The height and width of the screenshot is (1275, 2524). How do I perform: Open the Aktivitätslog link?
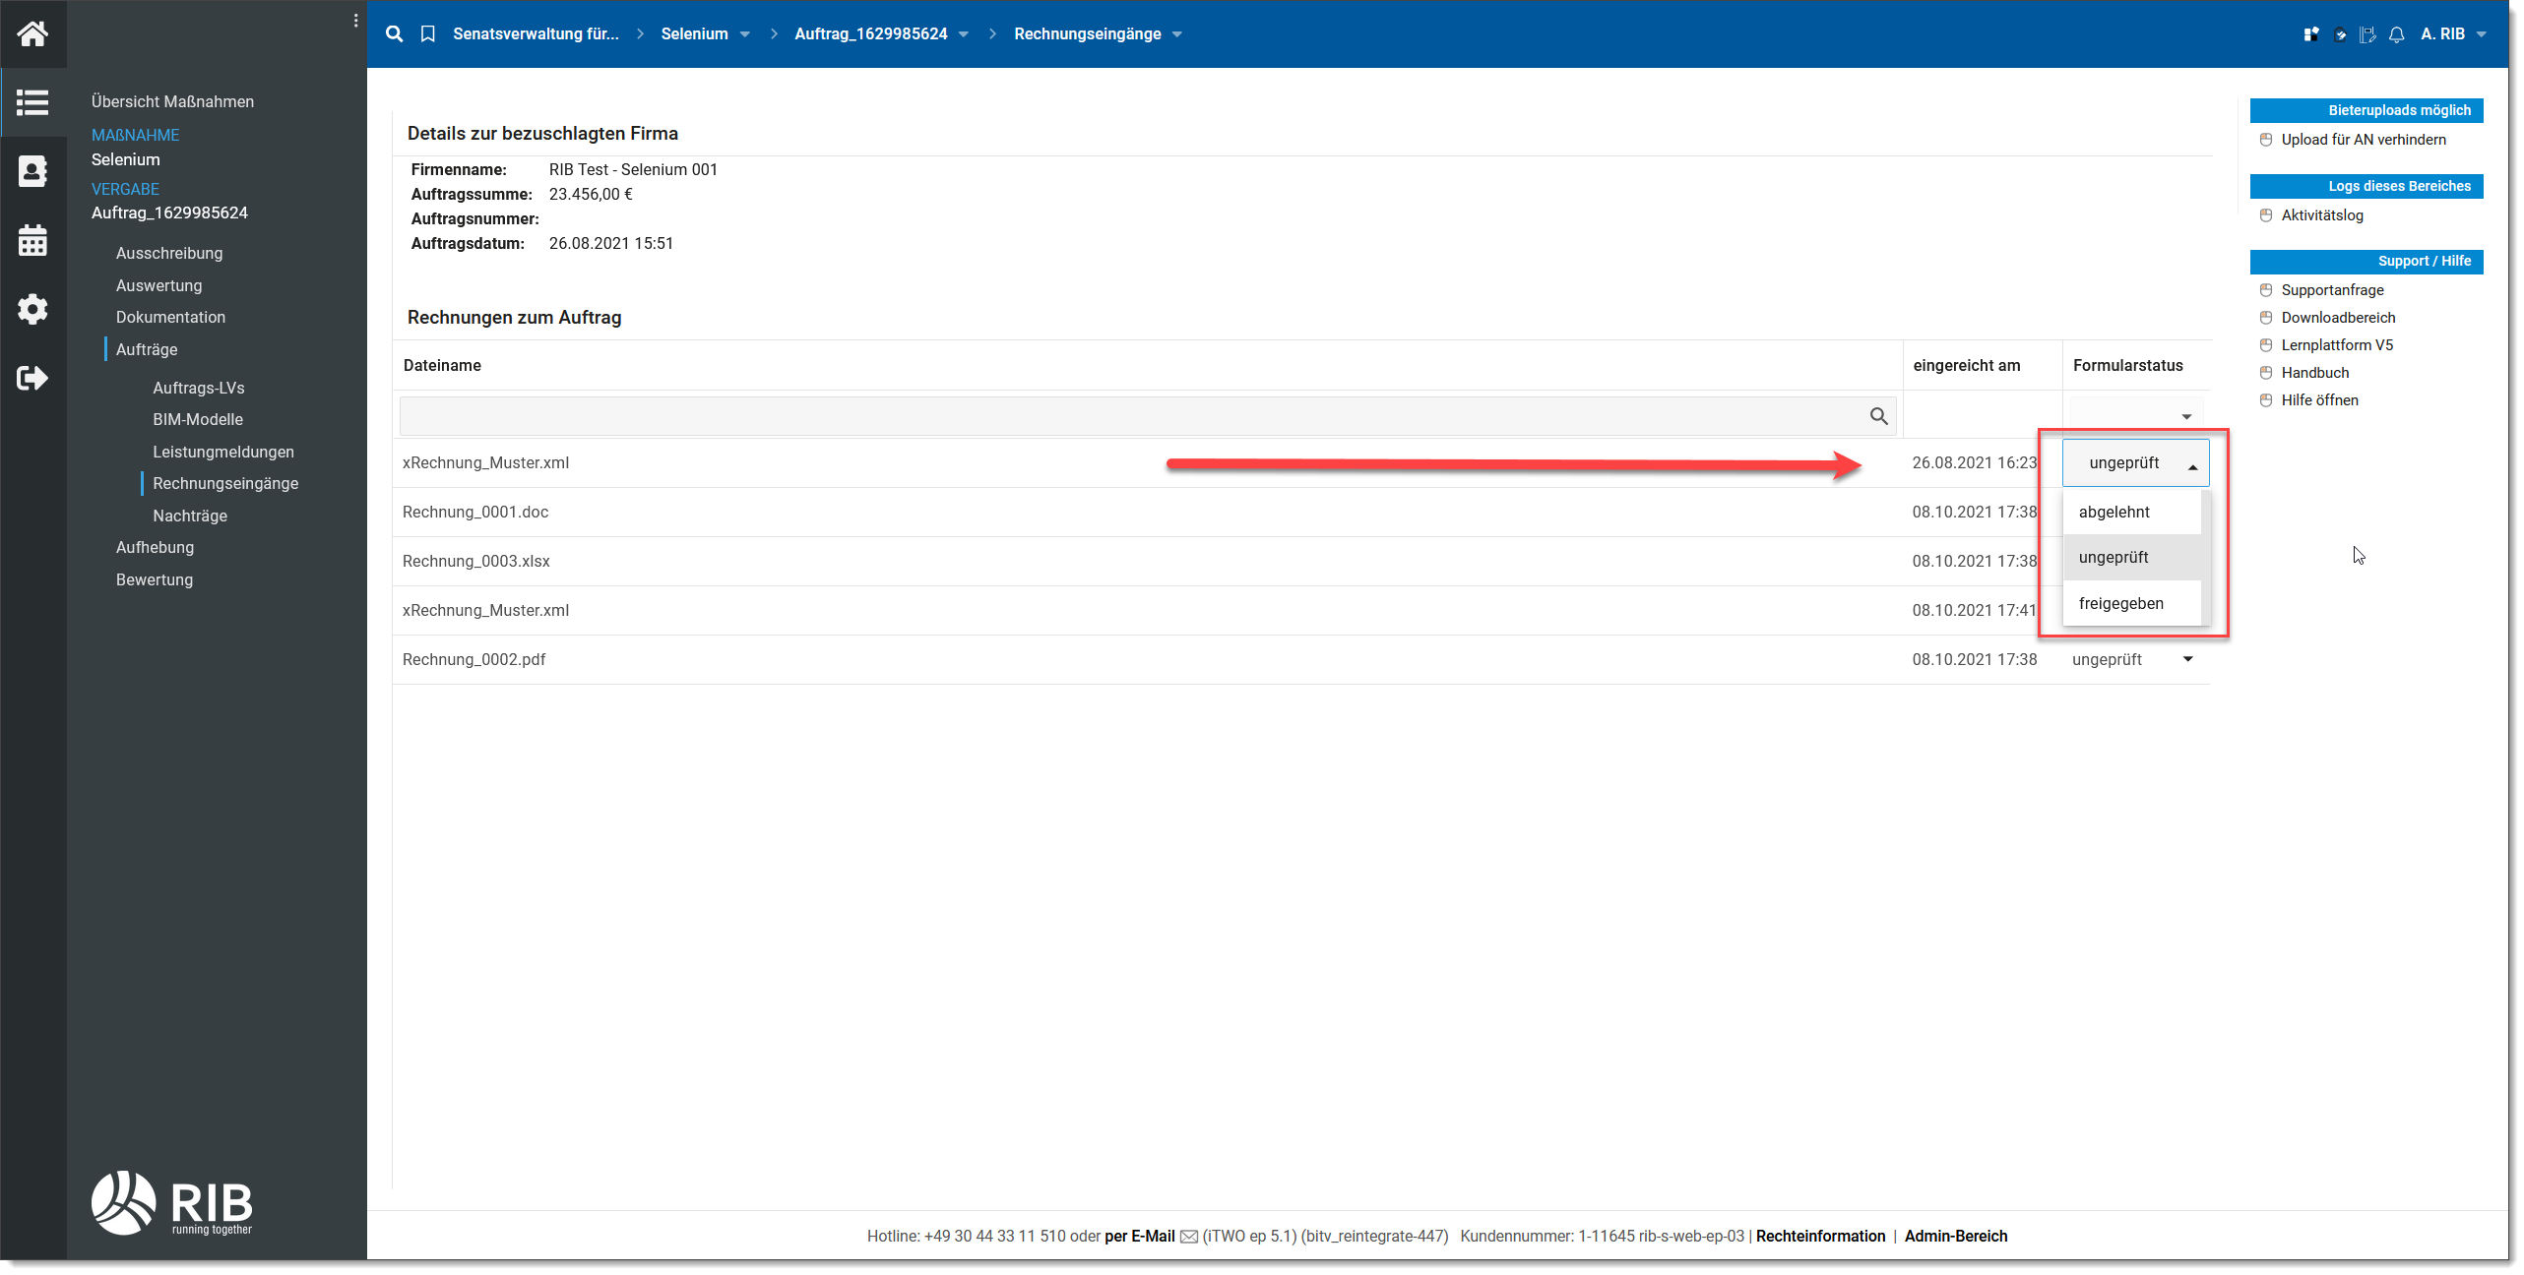[x=2321, y=215]
